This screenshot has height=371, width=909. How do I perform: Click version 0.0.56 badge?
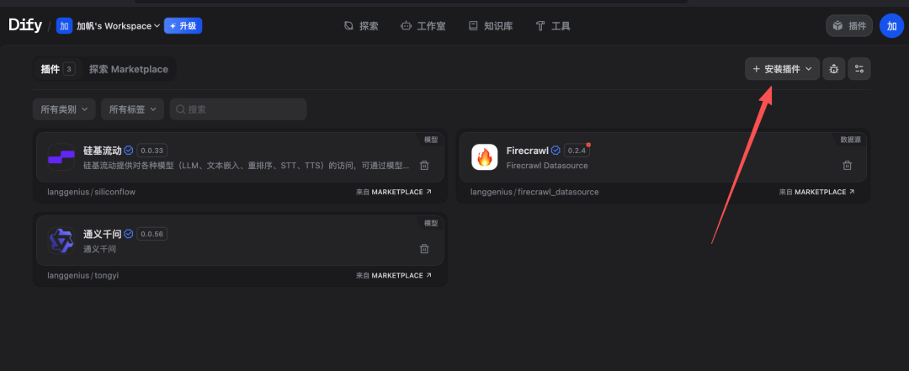pos(151,234)
